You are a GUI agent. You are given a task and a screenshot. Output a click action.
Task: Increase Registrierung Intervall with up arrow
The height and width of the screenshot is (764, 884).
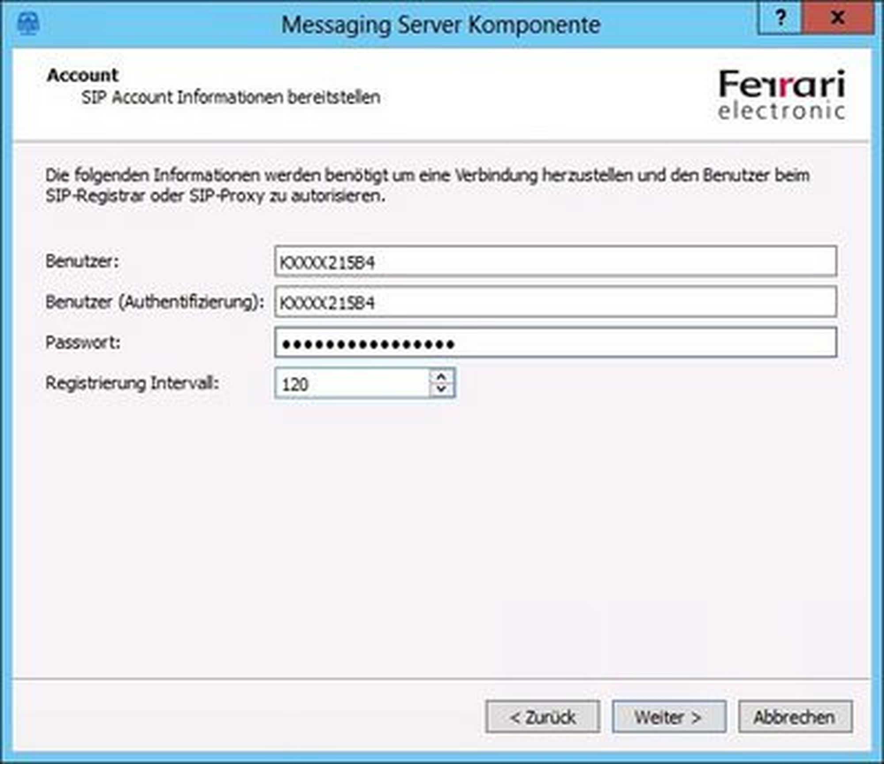tap(441, 377)
